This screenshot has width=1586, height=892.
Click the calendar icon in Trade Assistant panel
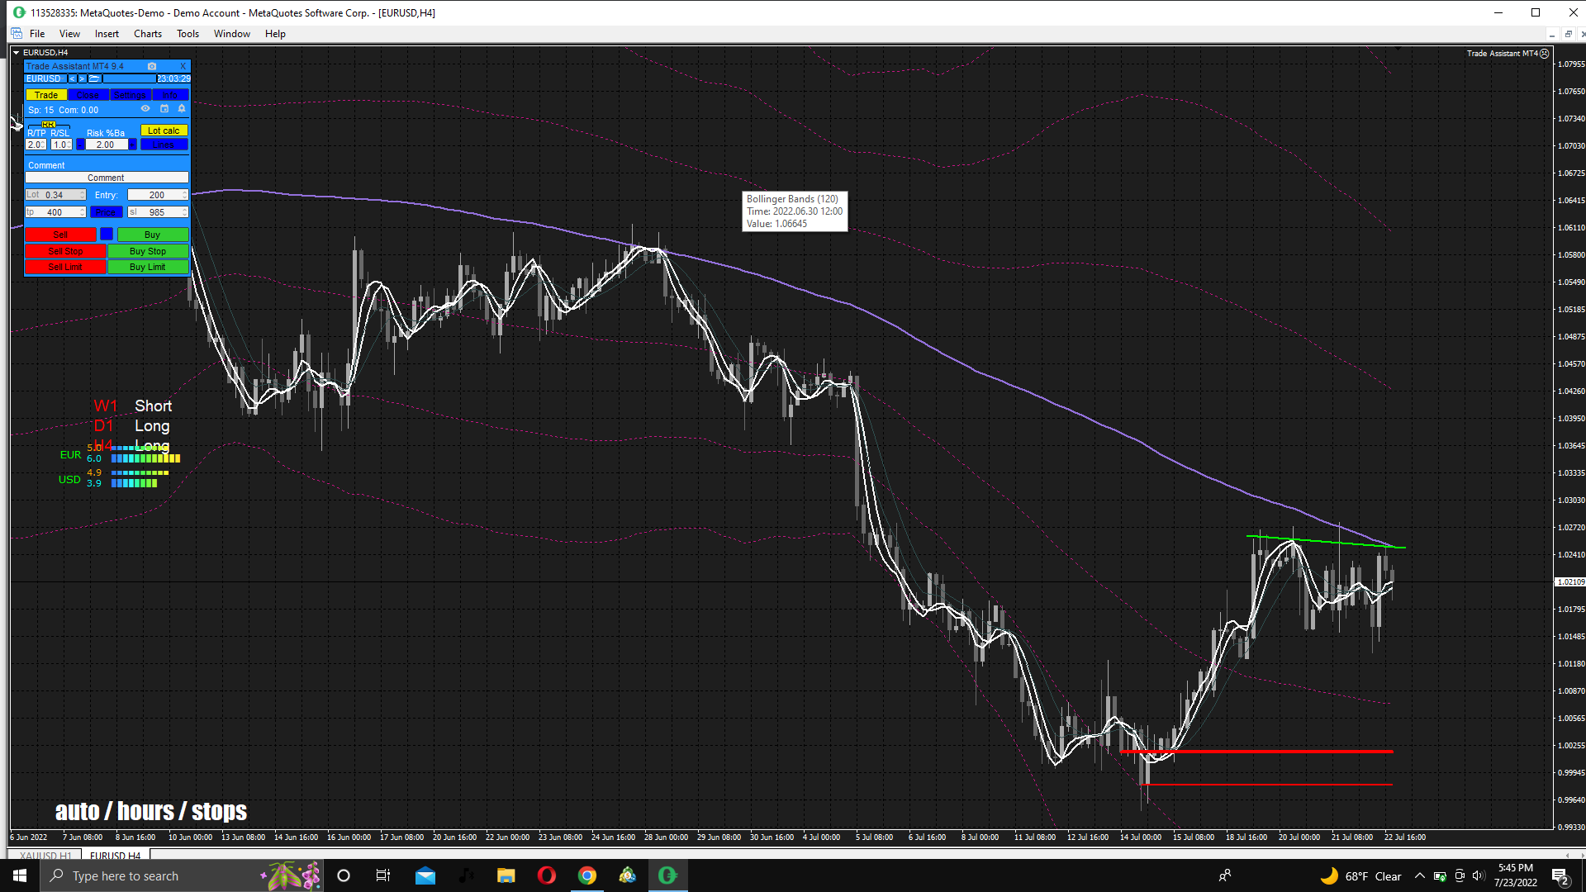point(164,109)
